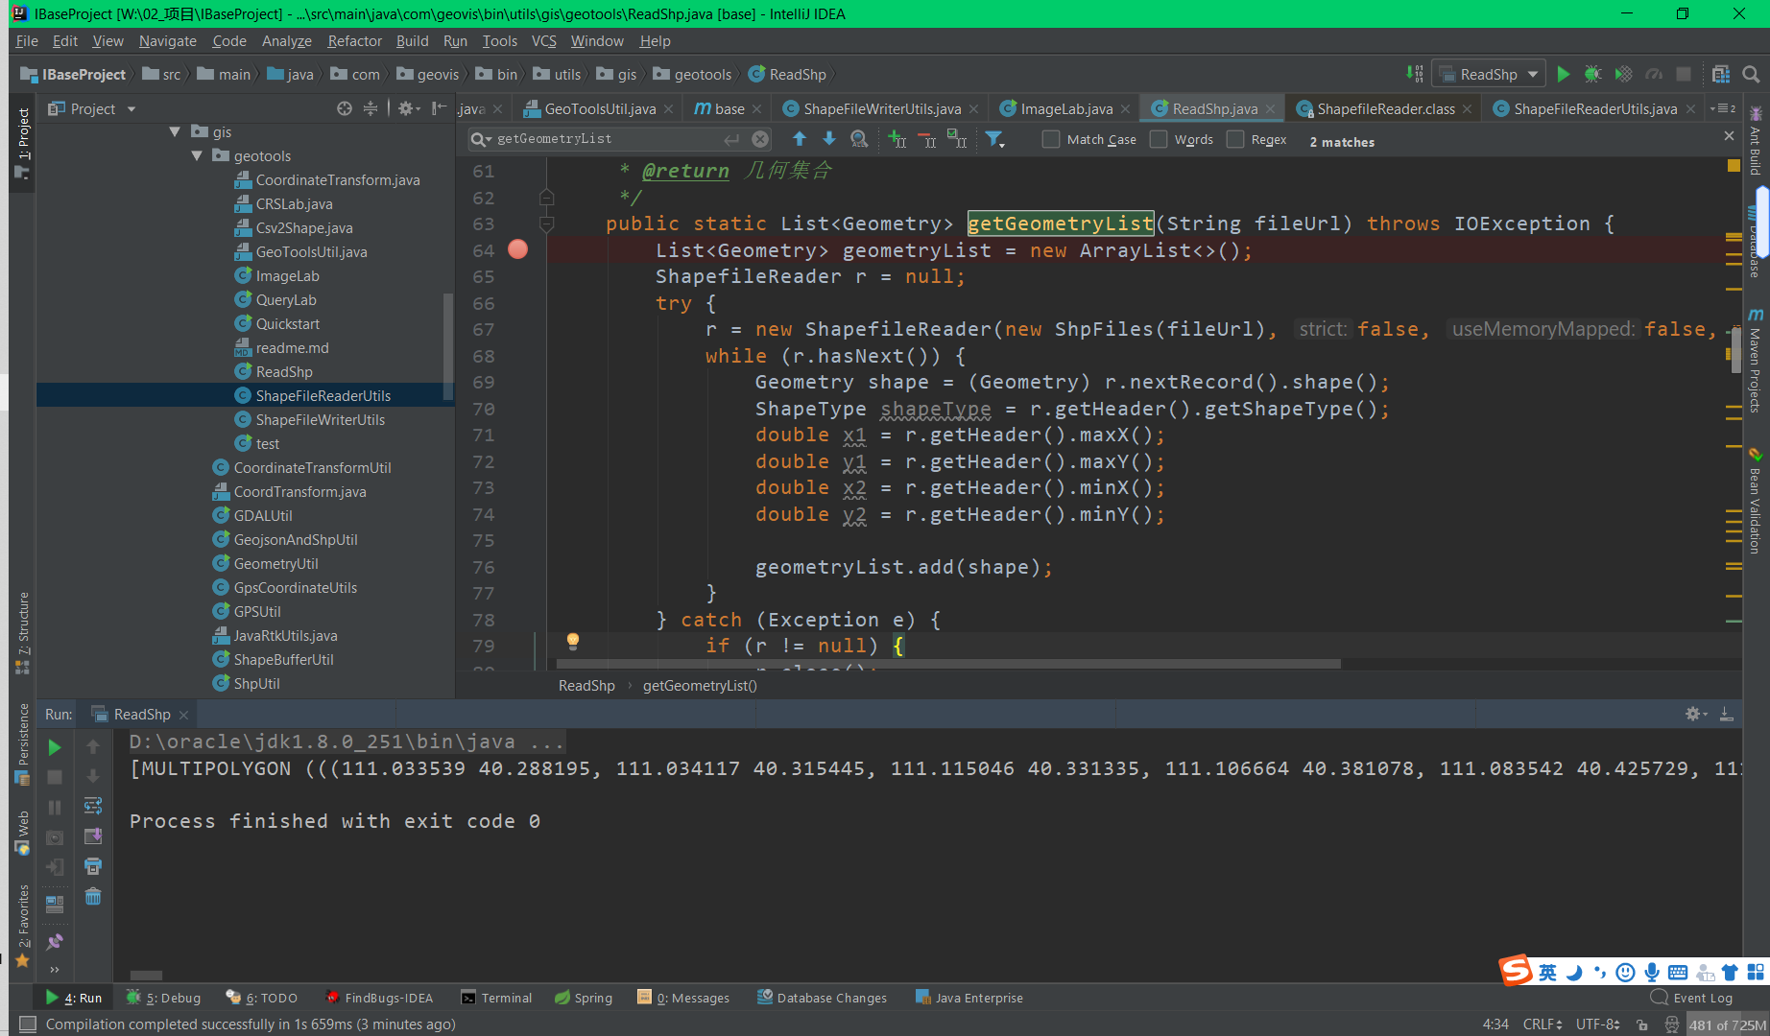Screen dimensions: 1770x1036
Task: Click the green Run button in top toolbar
Action: 1564,75
